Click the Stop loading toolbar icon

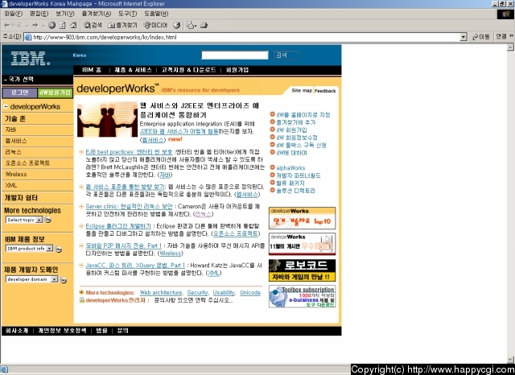point(51,25)
